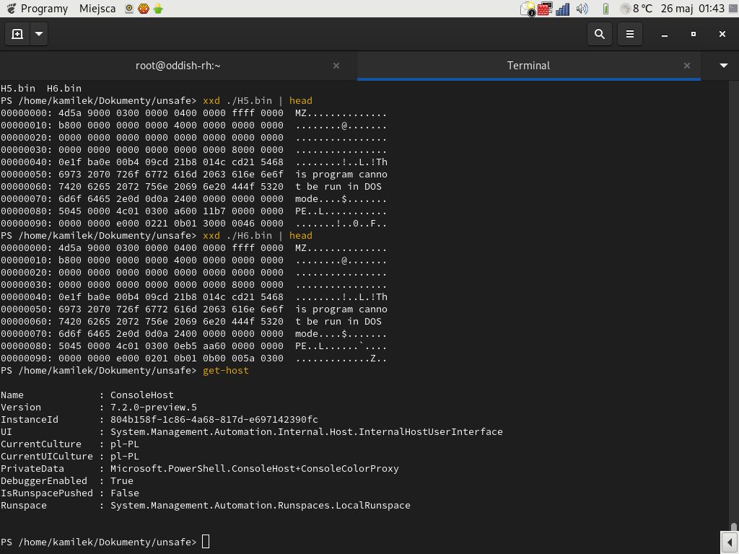739x554 pixels.
Task: Click the network signal bars icon
Action: click(x=563, y=9)
